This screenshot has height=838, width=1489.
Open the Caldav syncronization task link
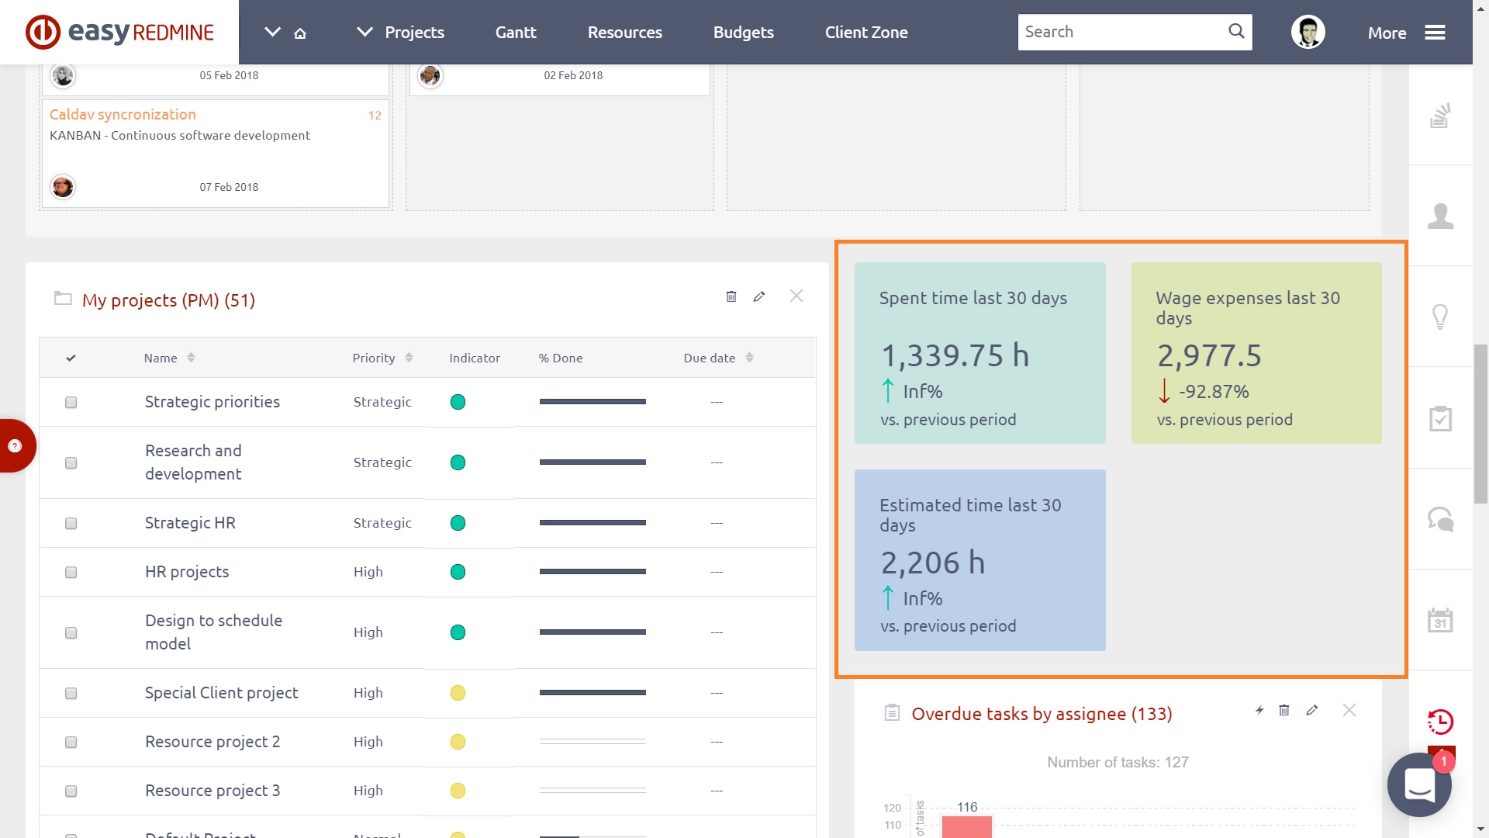click(123, 114)
